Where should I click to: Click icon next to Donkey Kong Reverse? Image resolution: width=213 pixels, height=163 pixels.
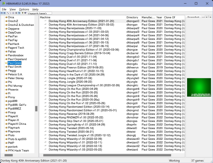tap(45, 114)
